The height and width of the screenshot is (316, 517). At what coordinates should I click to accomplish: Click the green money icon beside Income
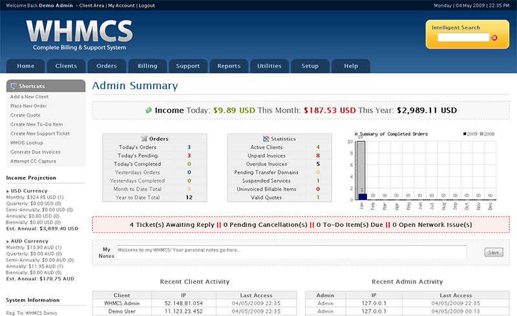tap(149, 110)
